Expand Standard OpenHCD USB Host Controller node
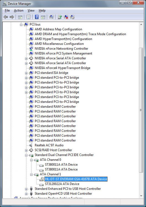This screenshot has height=207, width=146. pos(26,194)
